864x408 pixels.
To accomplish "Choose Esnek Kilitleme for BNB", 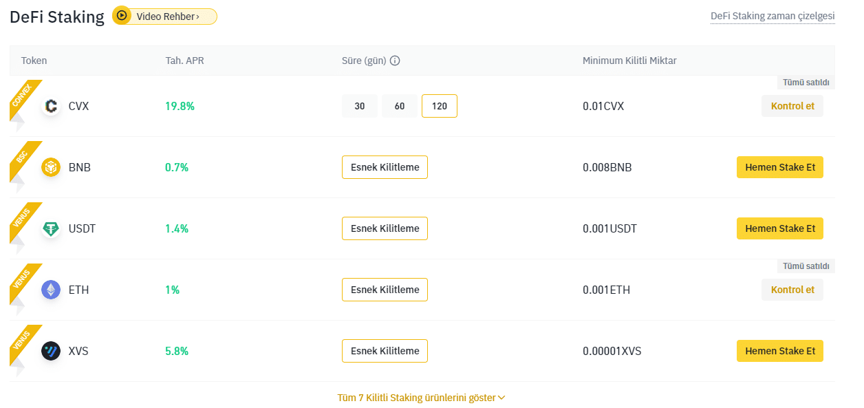I will point(385,167).
